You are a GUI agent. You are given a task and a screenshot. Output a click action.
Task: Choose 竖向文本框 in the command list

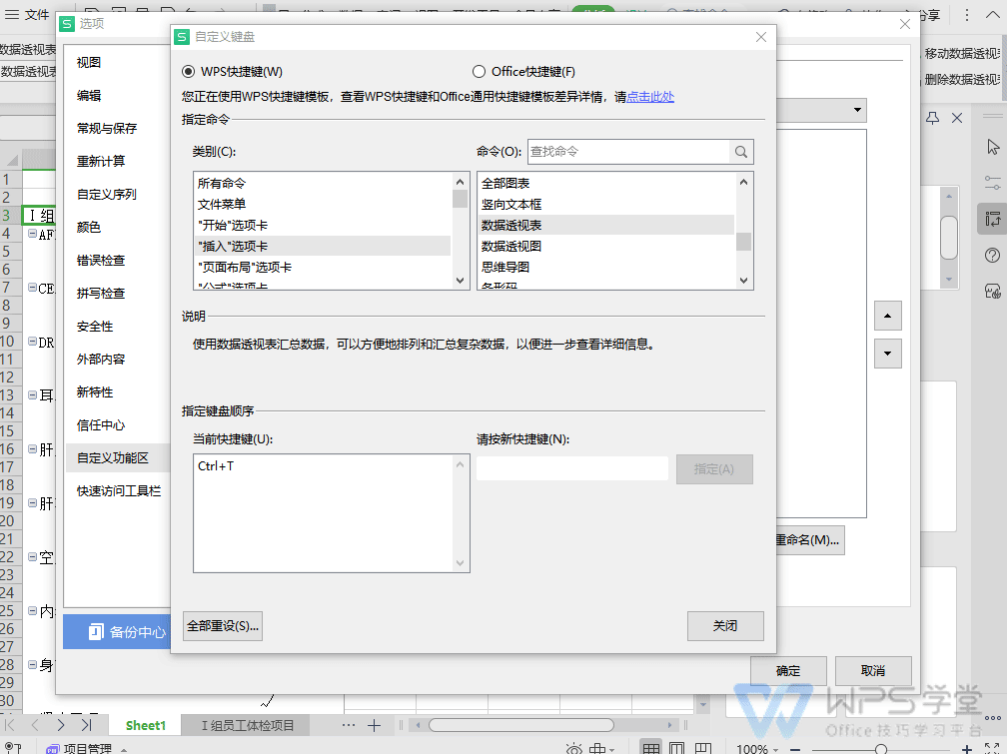point(606,205)
